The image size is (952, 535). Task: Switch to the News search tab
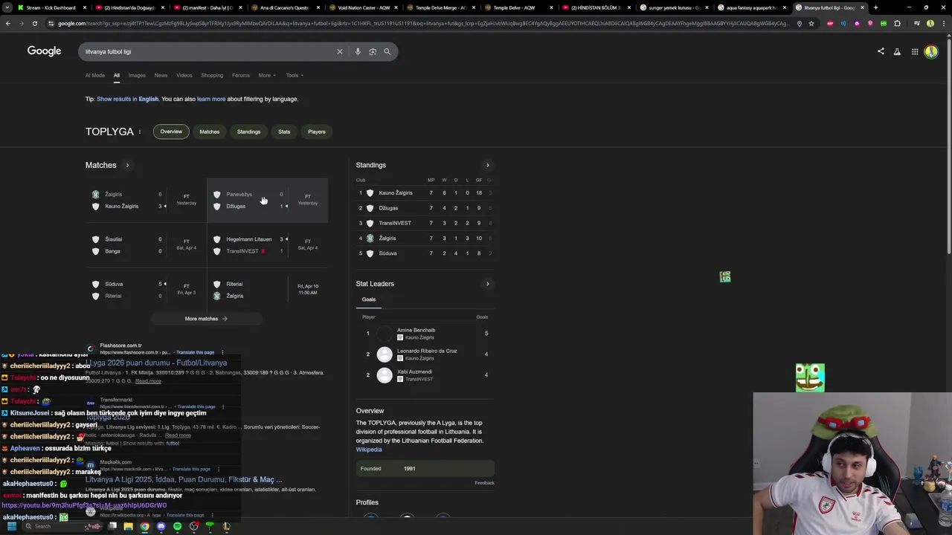161,75
